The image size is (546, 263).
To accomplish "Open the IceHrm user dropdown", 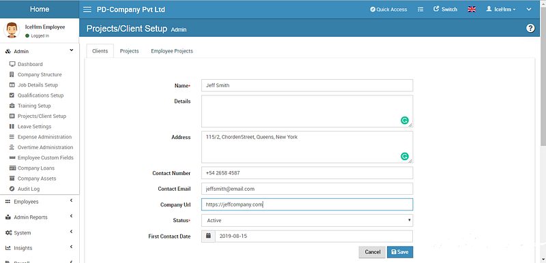I will (x=501, y=10).
